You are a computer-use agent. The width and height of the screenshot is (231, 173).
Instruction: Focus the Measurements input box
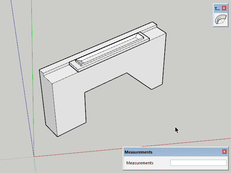coord(198,163)
